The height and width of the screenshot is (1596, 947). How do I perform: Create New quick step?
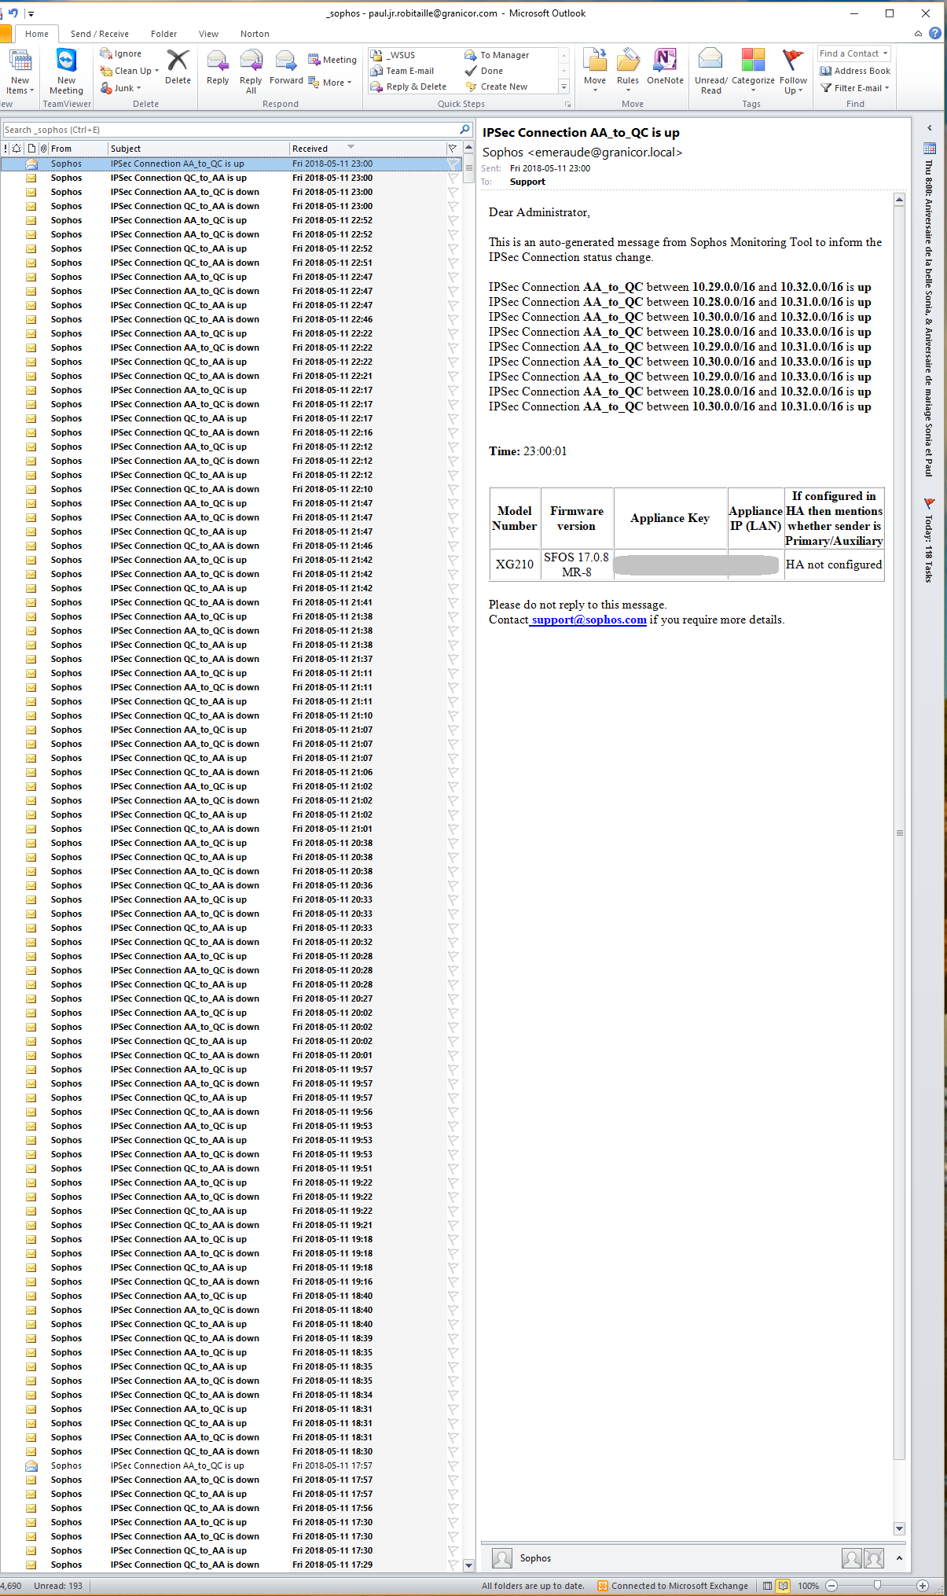pos(497,86)
